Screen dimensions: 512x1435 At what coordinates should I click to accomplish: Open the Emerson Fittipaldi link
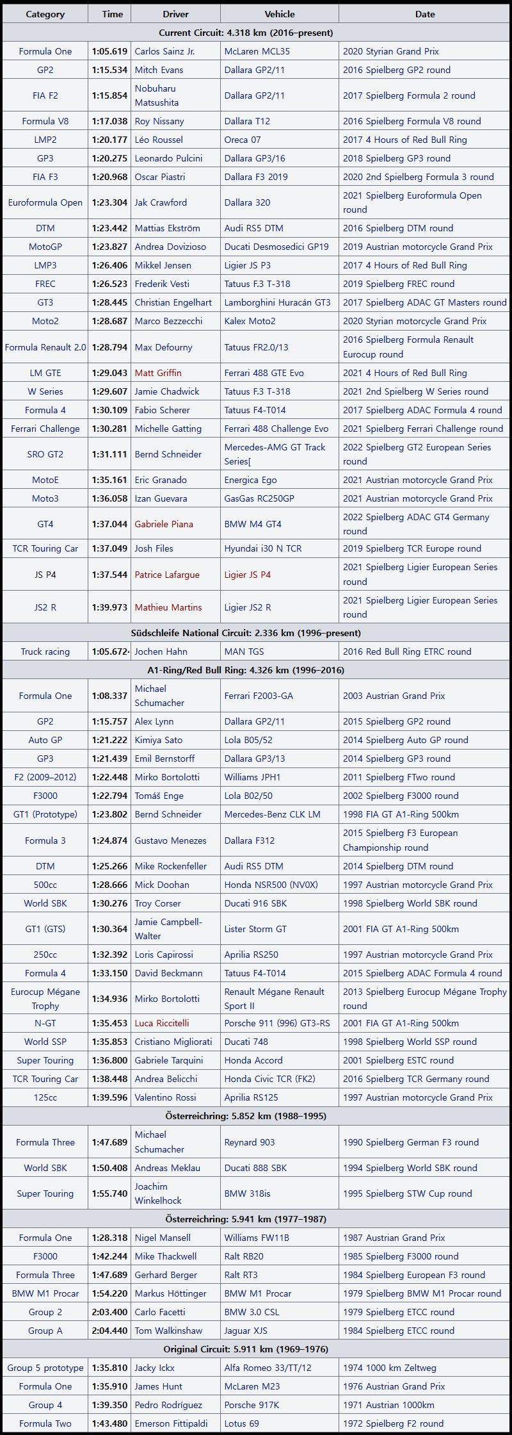click(171, 1423)
